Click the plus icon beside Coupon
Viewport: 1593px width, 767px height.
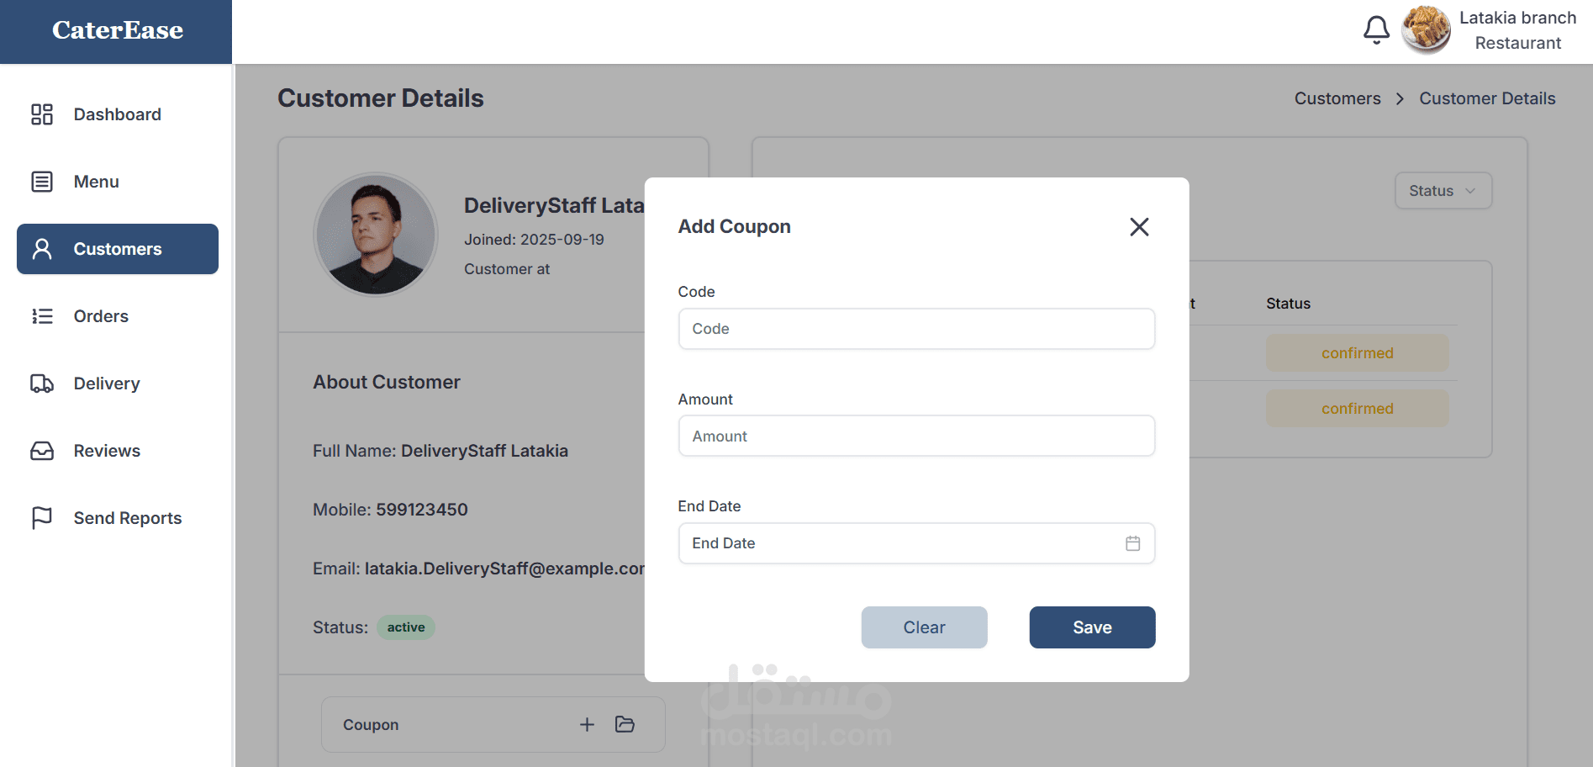click(587, 724)
